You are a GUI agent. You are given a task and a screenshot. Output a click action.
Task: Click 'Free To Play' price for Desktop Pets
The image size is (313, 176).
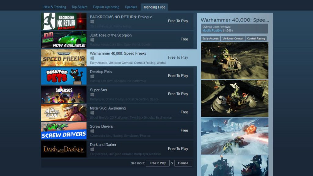click(178, 76)
